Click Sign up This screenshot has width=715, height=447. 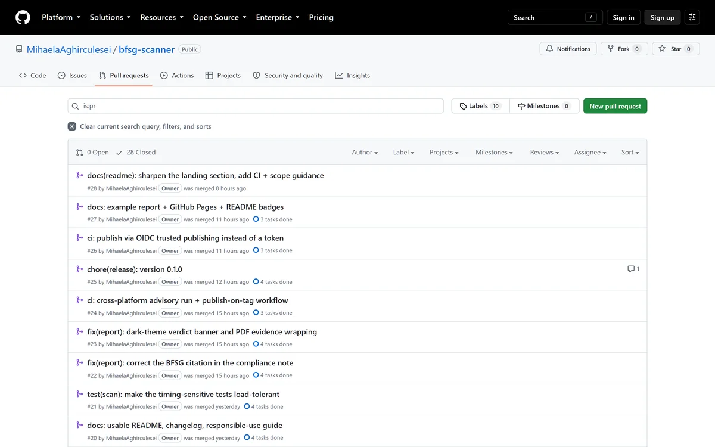point(662,17)
